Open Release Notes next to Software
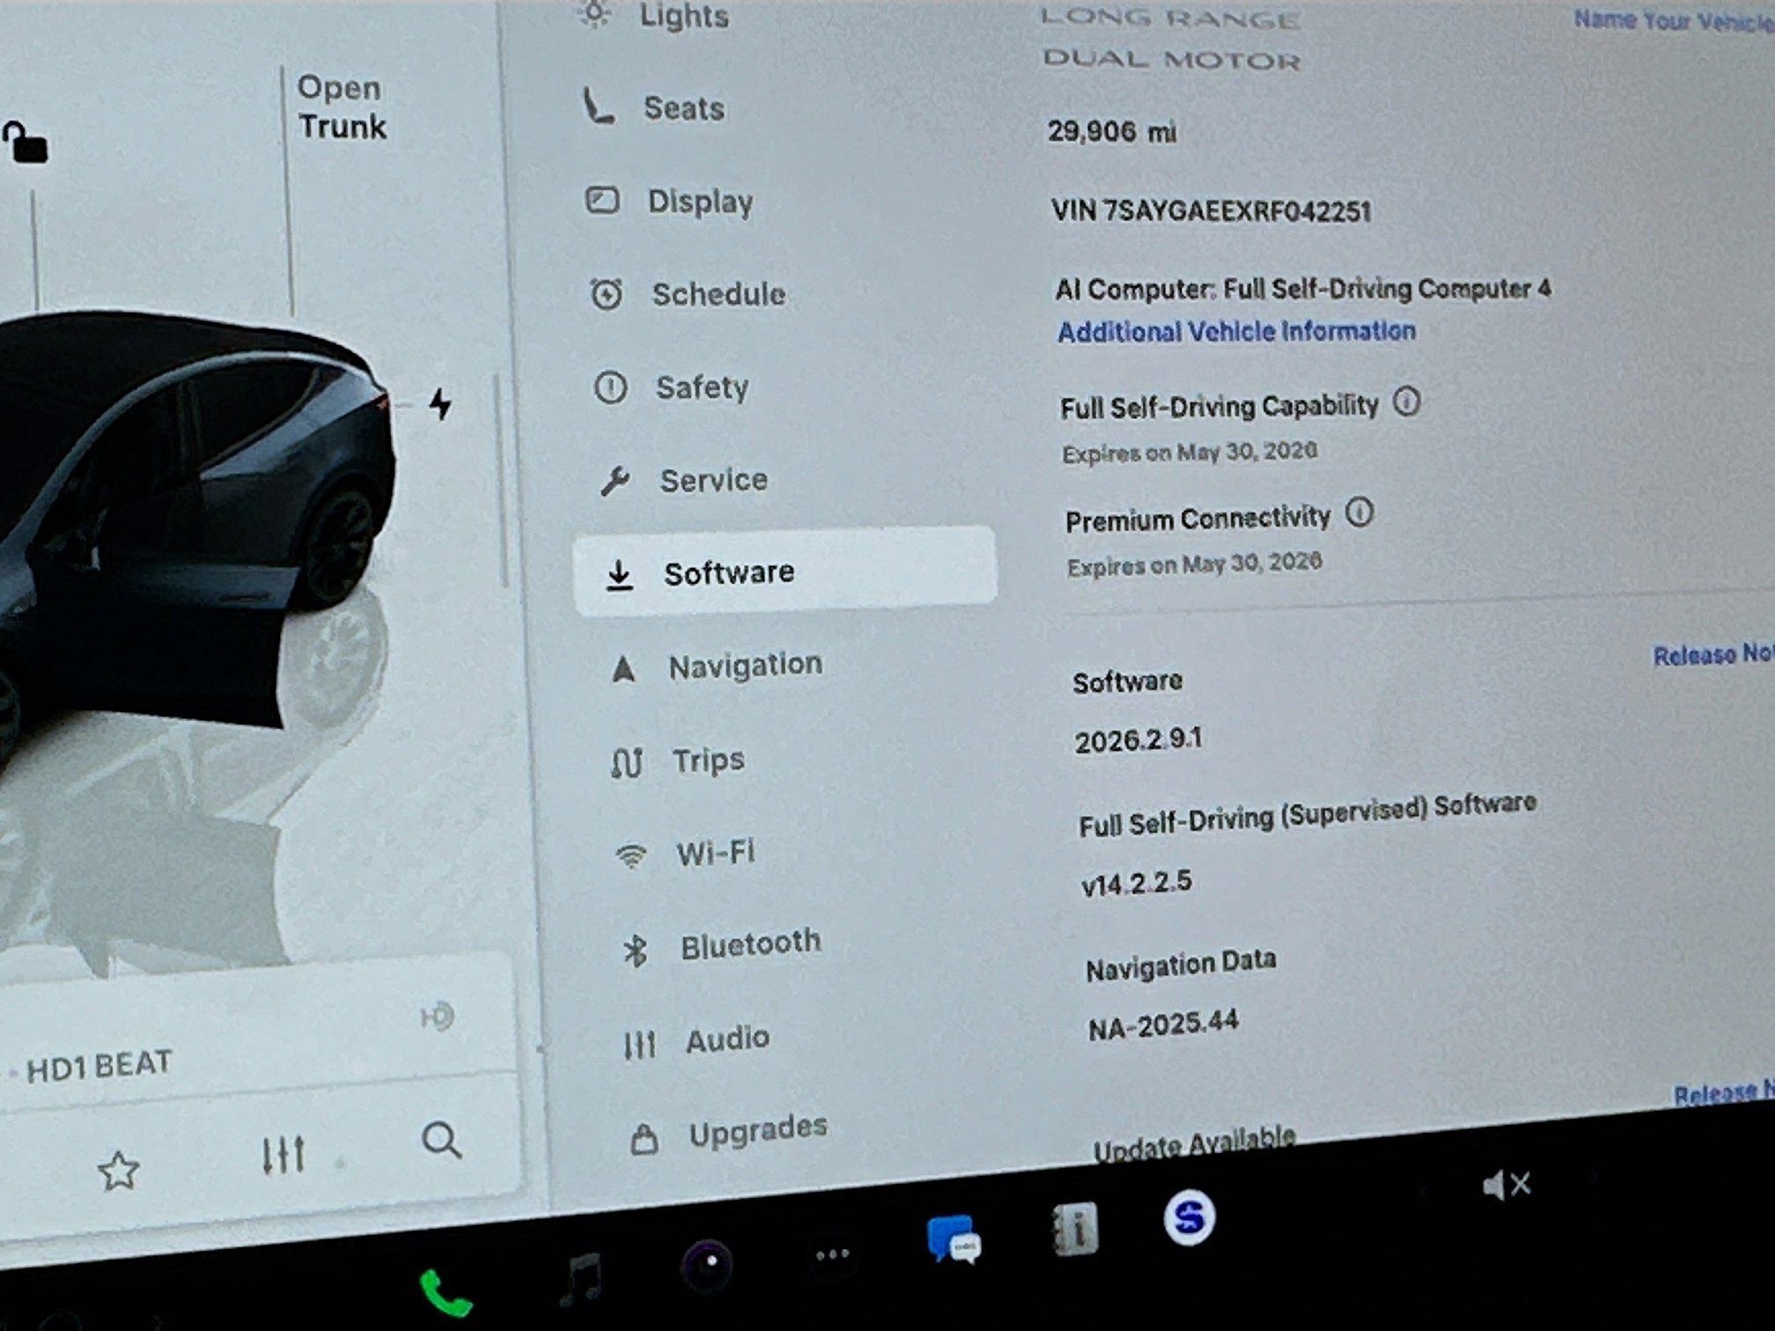Image resolution: width=1775 pixels, height=1331 pixels. (1713, 654)
